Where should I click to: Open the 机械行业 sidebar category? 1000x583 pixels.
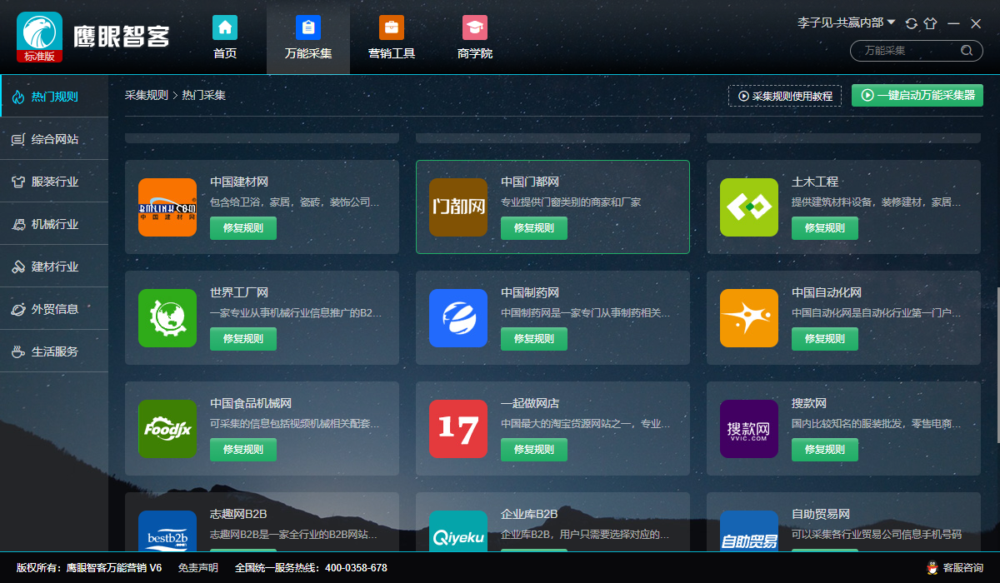point(54,224)
